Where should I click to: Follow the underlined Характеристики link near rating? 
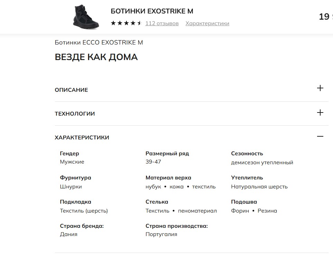207,23
